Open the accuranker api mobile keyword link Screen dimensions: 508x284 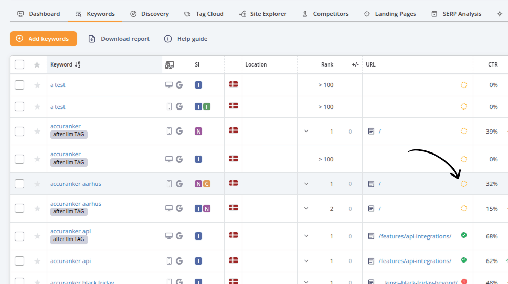pos(70,260)
